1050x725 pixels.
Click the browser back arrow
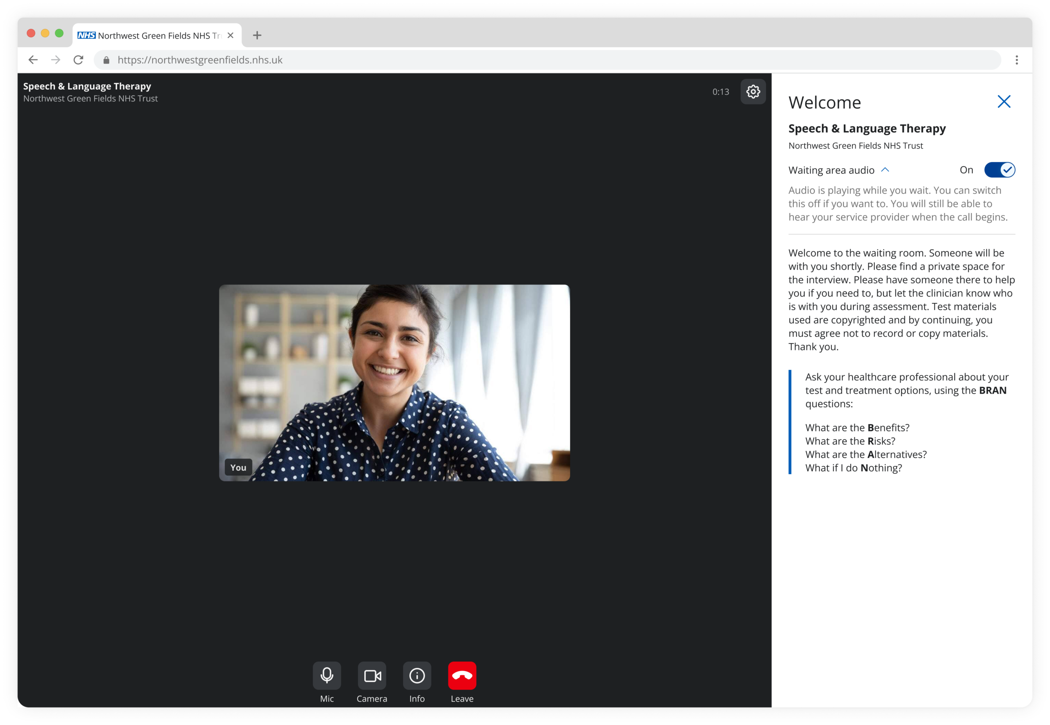[33, 60]
